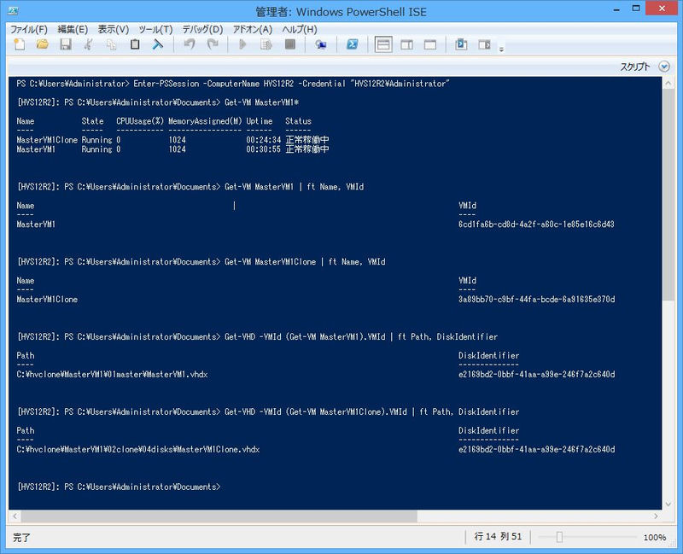
Task: Stop operation with the square icon
Action: pos(289,44)
